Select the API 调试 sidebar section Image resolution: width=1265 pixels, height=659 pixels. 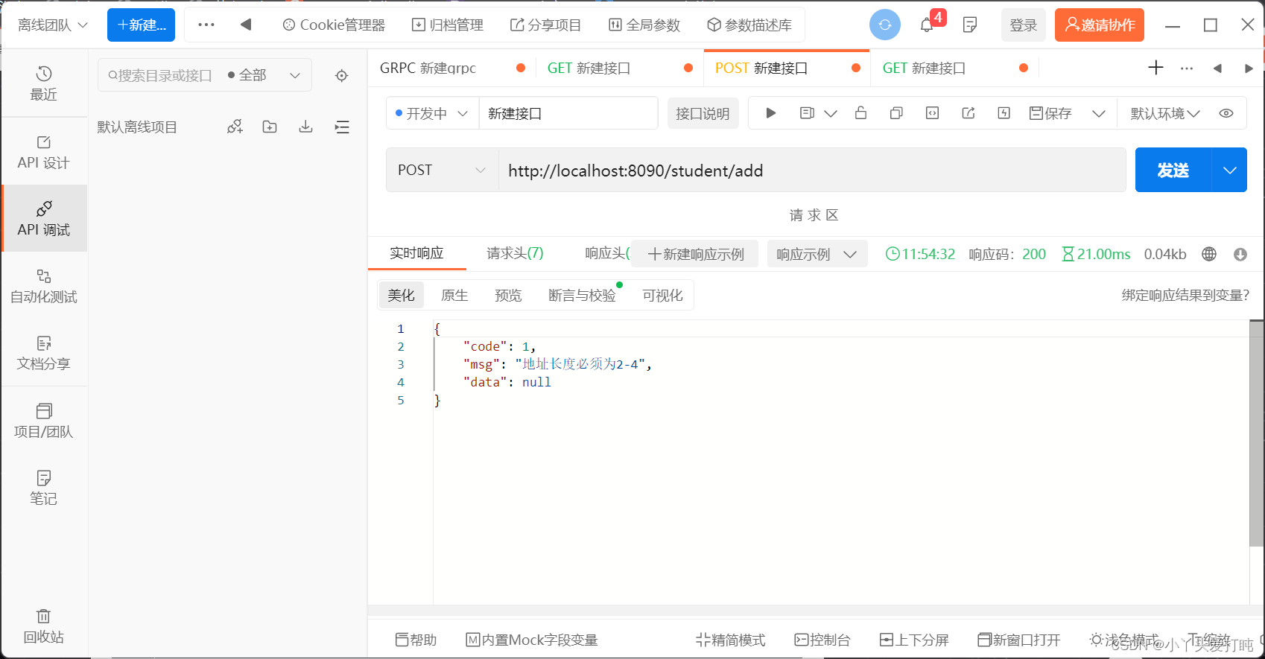pos(44,219)
